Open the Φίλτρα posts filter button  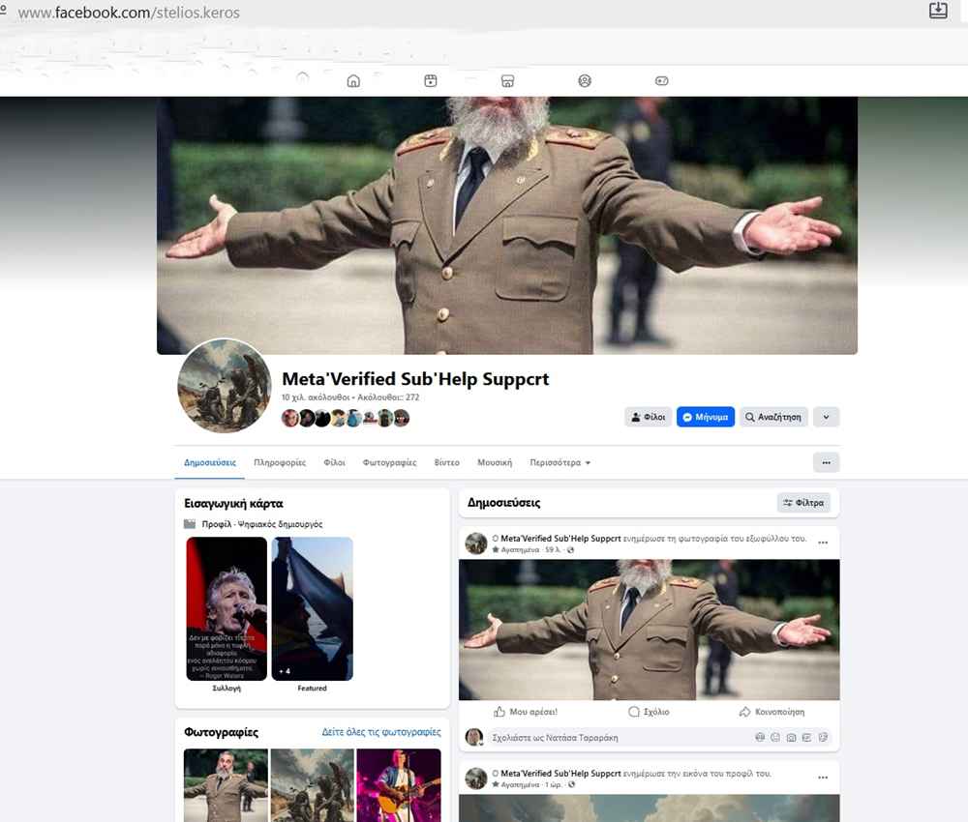tap(803, 503)
